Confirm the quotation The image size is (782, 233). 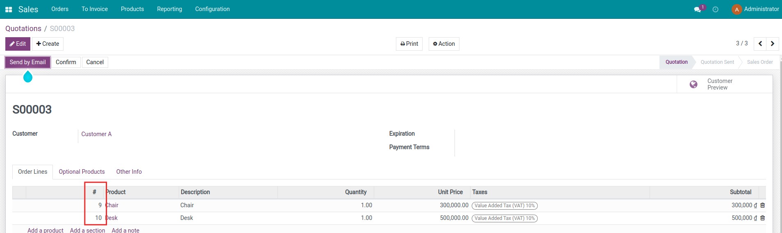point(66,62)
